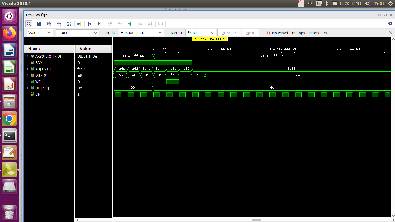The image size is (395, 222).
Task: Open Firefox from the Ubuntu dock
Action: (x=10, y=34)
